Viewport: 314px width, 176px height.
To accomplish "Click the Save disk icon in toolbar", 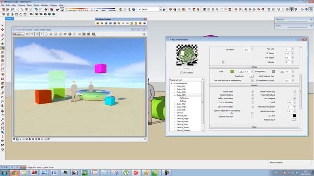I will [12, 9].
